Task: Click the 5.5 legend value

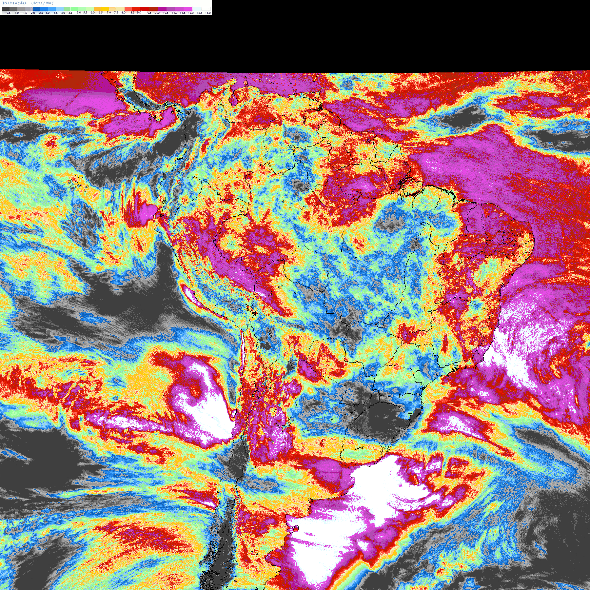Action: [x=85, y=12]
